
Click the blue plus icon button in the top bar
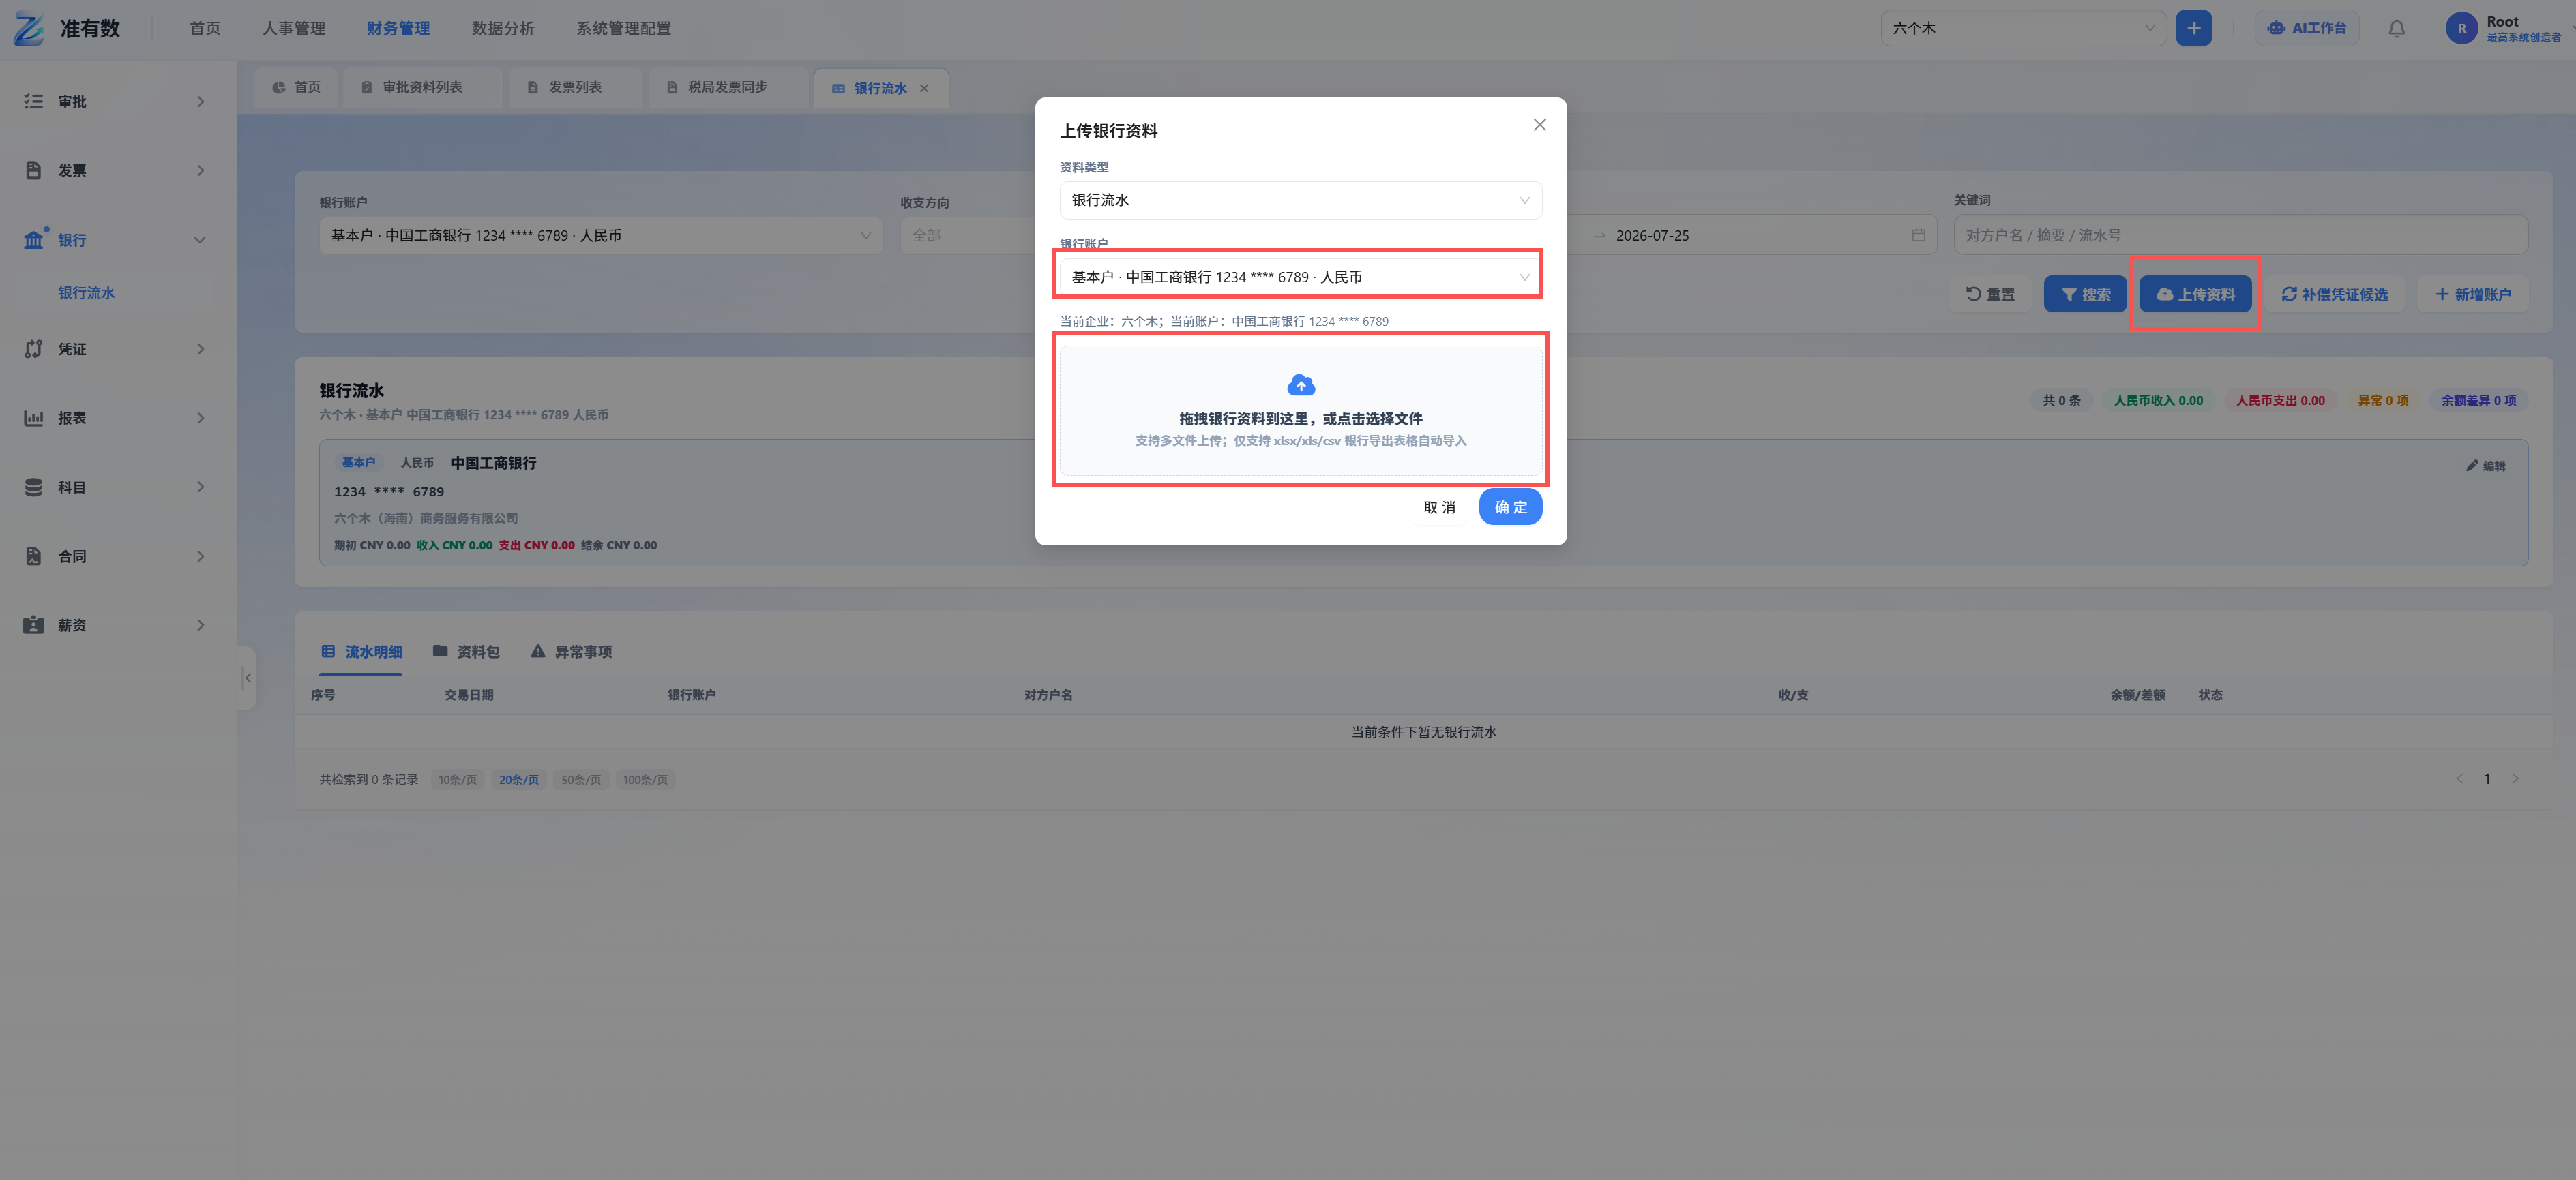point(2193,28)
